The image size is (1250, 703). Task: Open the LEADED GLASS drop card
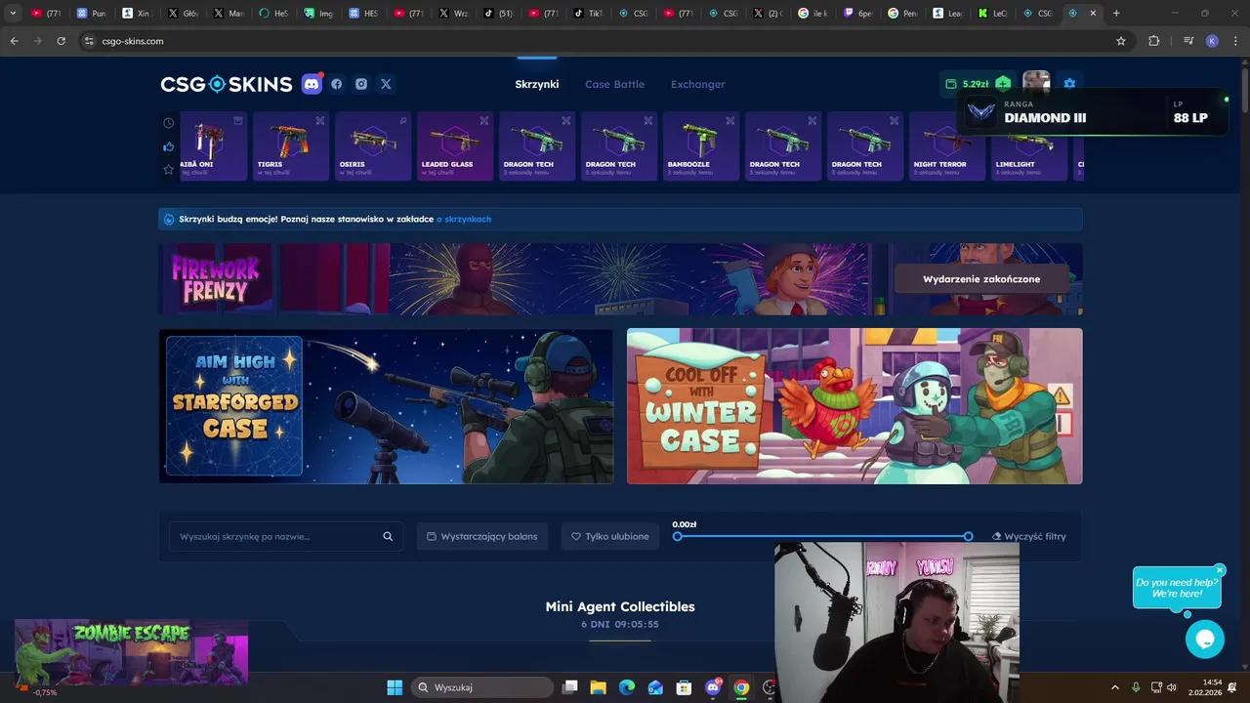tap(455, 146)
